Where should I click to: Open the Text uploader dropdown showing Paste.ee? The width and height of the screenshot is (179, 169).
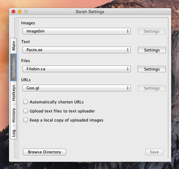point(76,50)
